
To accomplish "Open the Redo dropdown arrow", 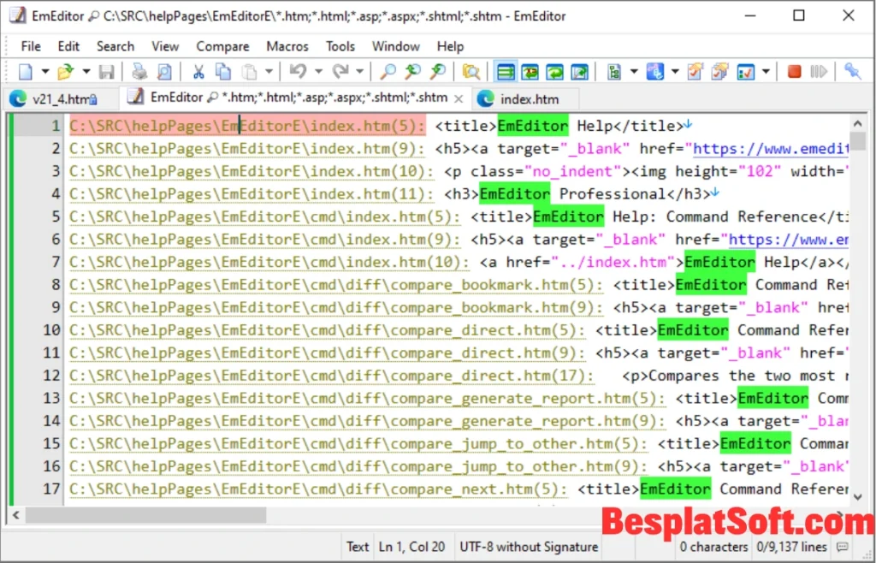I will 358,72.
